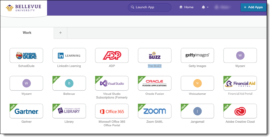
Task: Open the Zoom logo tile
Action: tap(155, 111)
